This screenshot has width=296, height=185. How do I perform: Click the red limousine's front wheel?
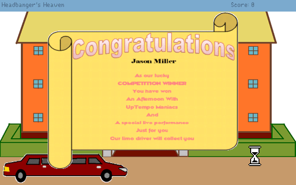[x=107, y=175]
